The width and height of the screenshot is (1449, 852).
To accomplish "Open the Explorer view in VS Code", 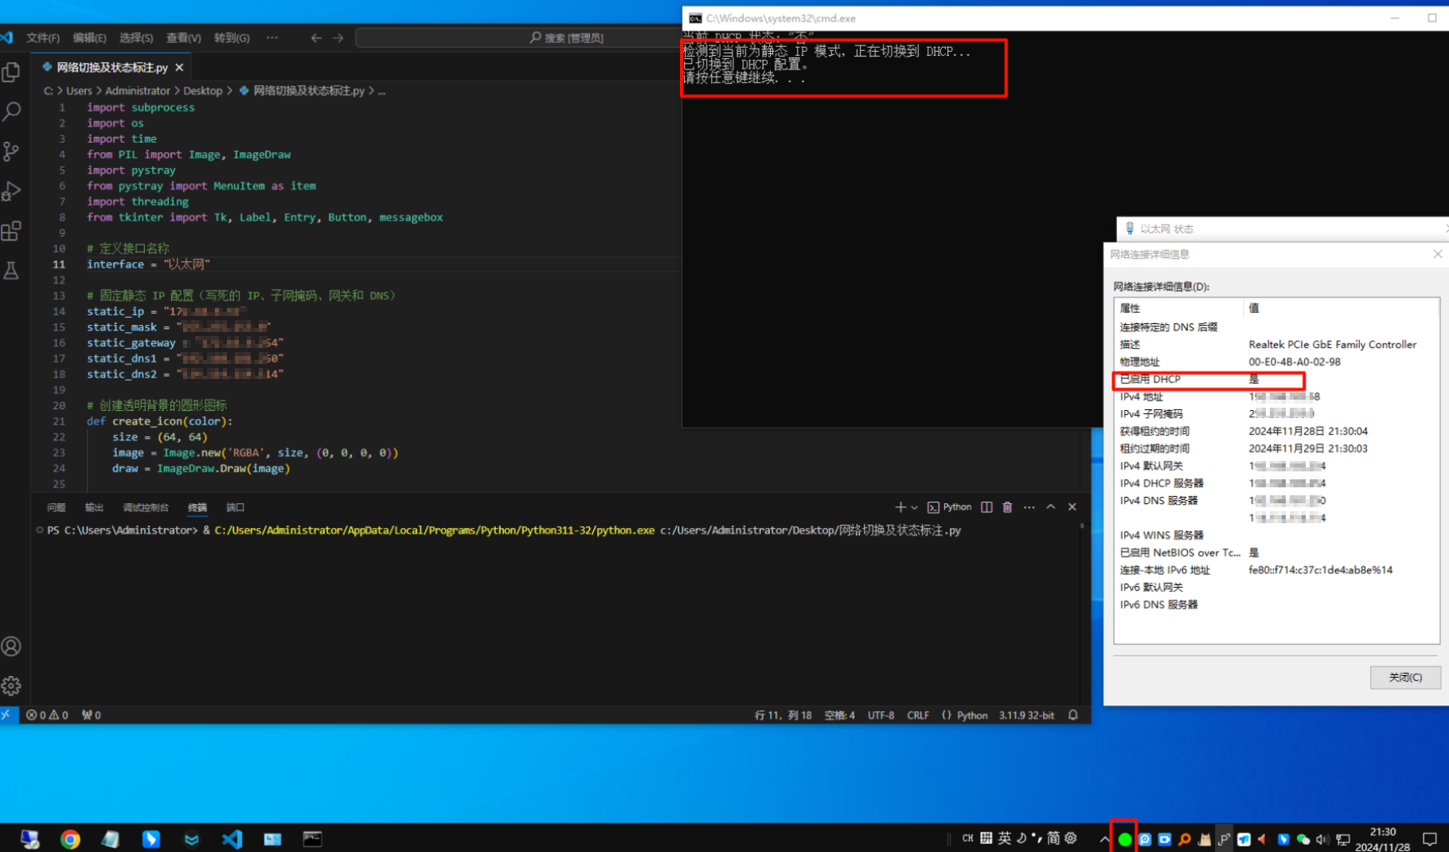I will point(11,72).
